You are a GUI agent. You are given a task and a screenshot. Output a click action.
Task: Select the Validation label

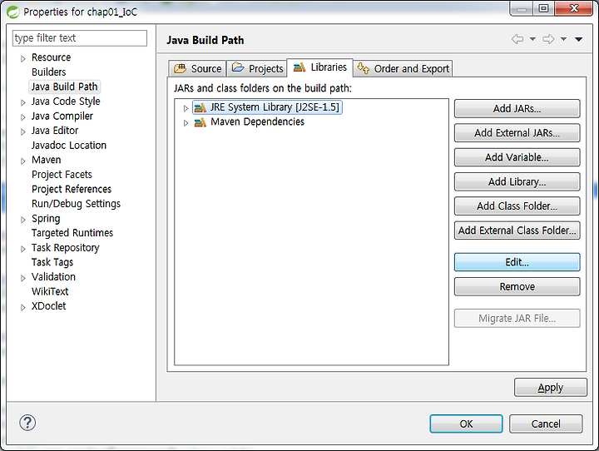pyautogui.click(x=53, y=277)
